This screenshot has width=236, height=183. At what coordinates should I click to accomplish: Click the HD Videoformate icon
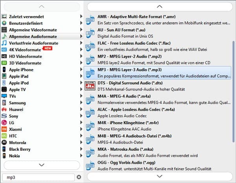(4, 56)
